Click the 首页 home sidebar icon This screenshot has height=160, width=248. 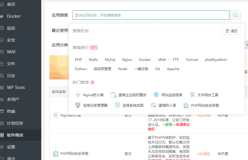(2, 4)
